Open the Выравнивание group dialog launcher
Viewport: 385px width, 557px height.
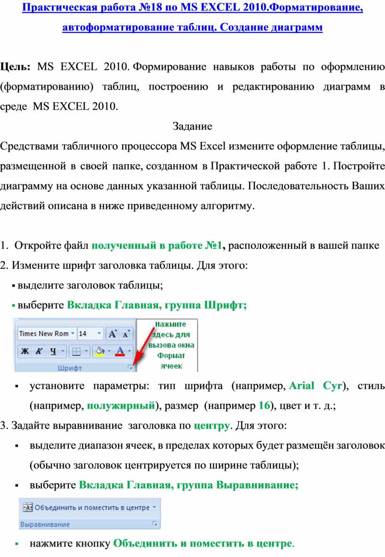coord(155,524)
